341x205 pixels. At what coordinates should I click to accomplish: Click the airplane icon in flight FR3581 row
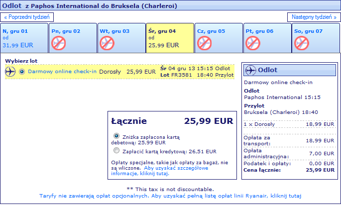[x=10, y=72]
